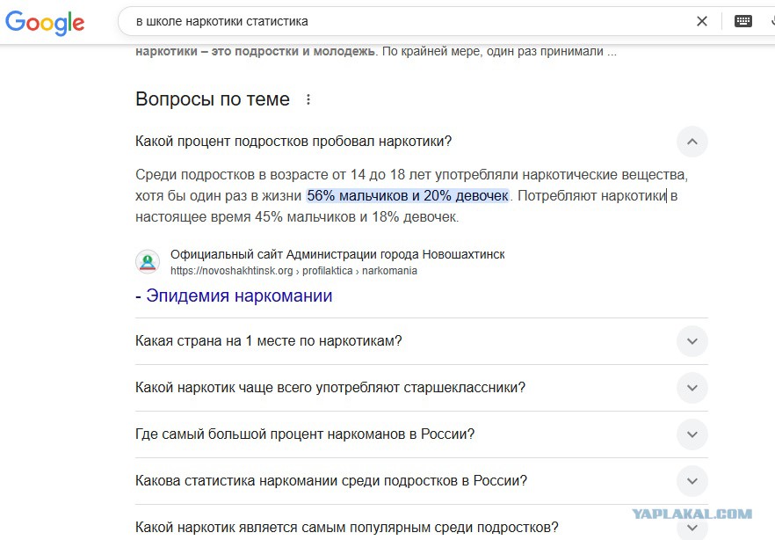Click the Google logo
Image resolution: width=775 pixels, height=540 pixels.
point(45,22)
